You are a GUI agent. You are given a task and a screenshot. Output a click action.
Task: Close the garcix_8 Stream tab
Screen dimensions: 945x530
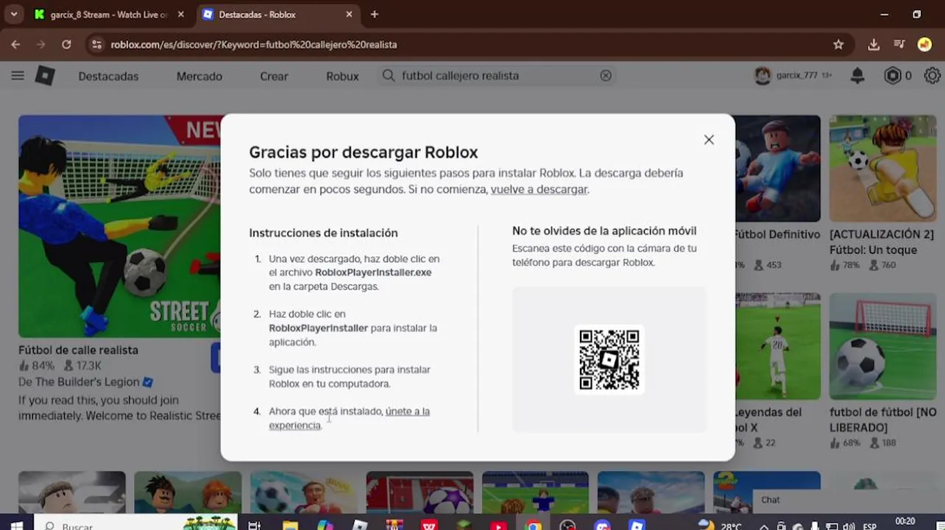click(x=181, y=15)
